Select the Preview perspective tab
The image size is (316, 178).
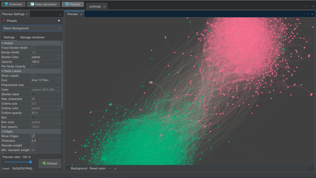click(x=73, y=4)
